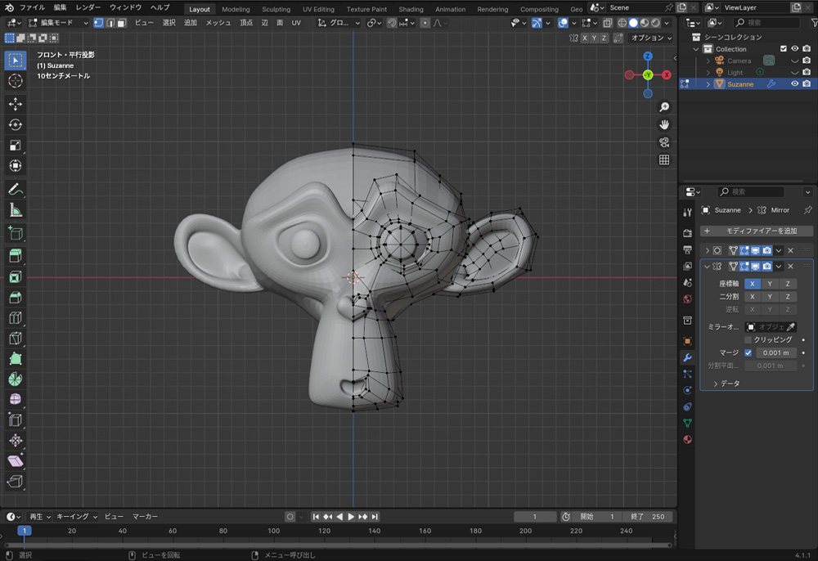
Task: Click the Y button in the 座標軸 row
Action: point(770,284)
